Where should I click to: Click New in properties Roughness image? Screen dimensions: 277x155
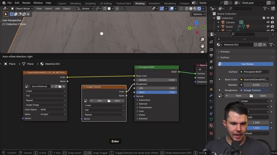tap(236, 96)
